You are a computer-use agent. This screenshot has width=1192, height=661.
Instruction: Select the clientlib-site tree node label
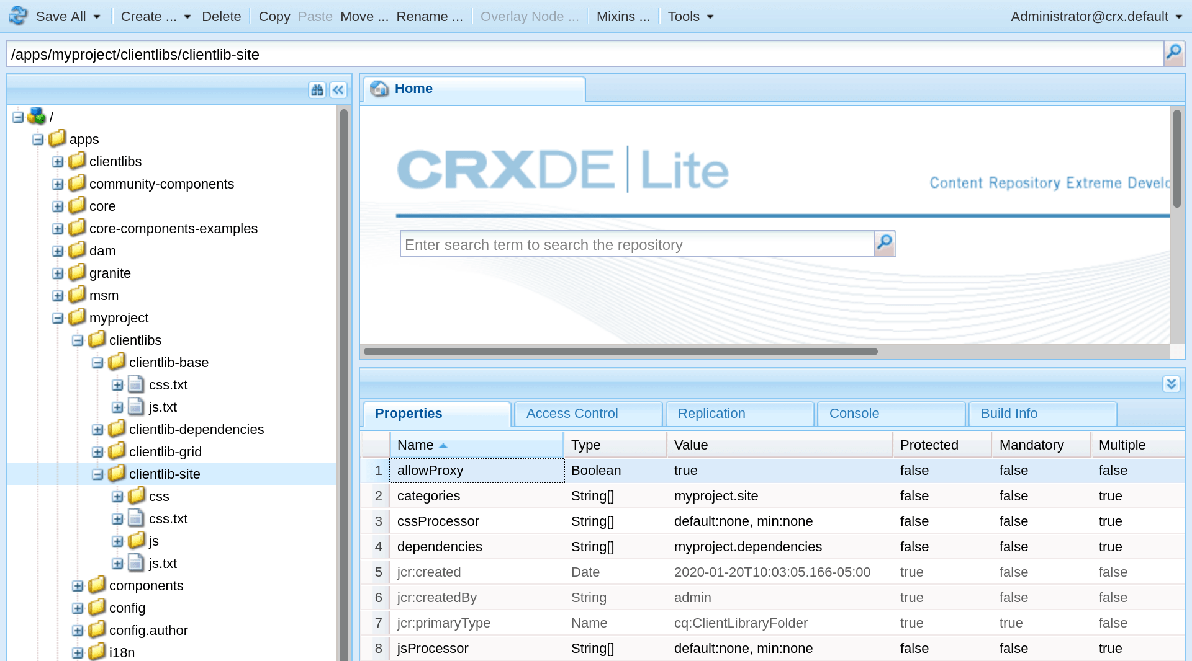pos(165,474)
